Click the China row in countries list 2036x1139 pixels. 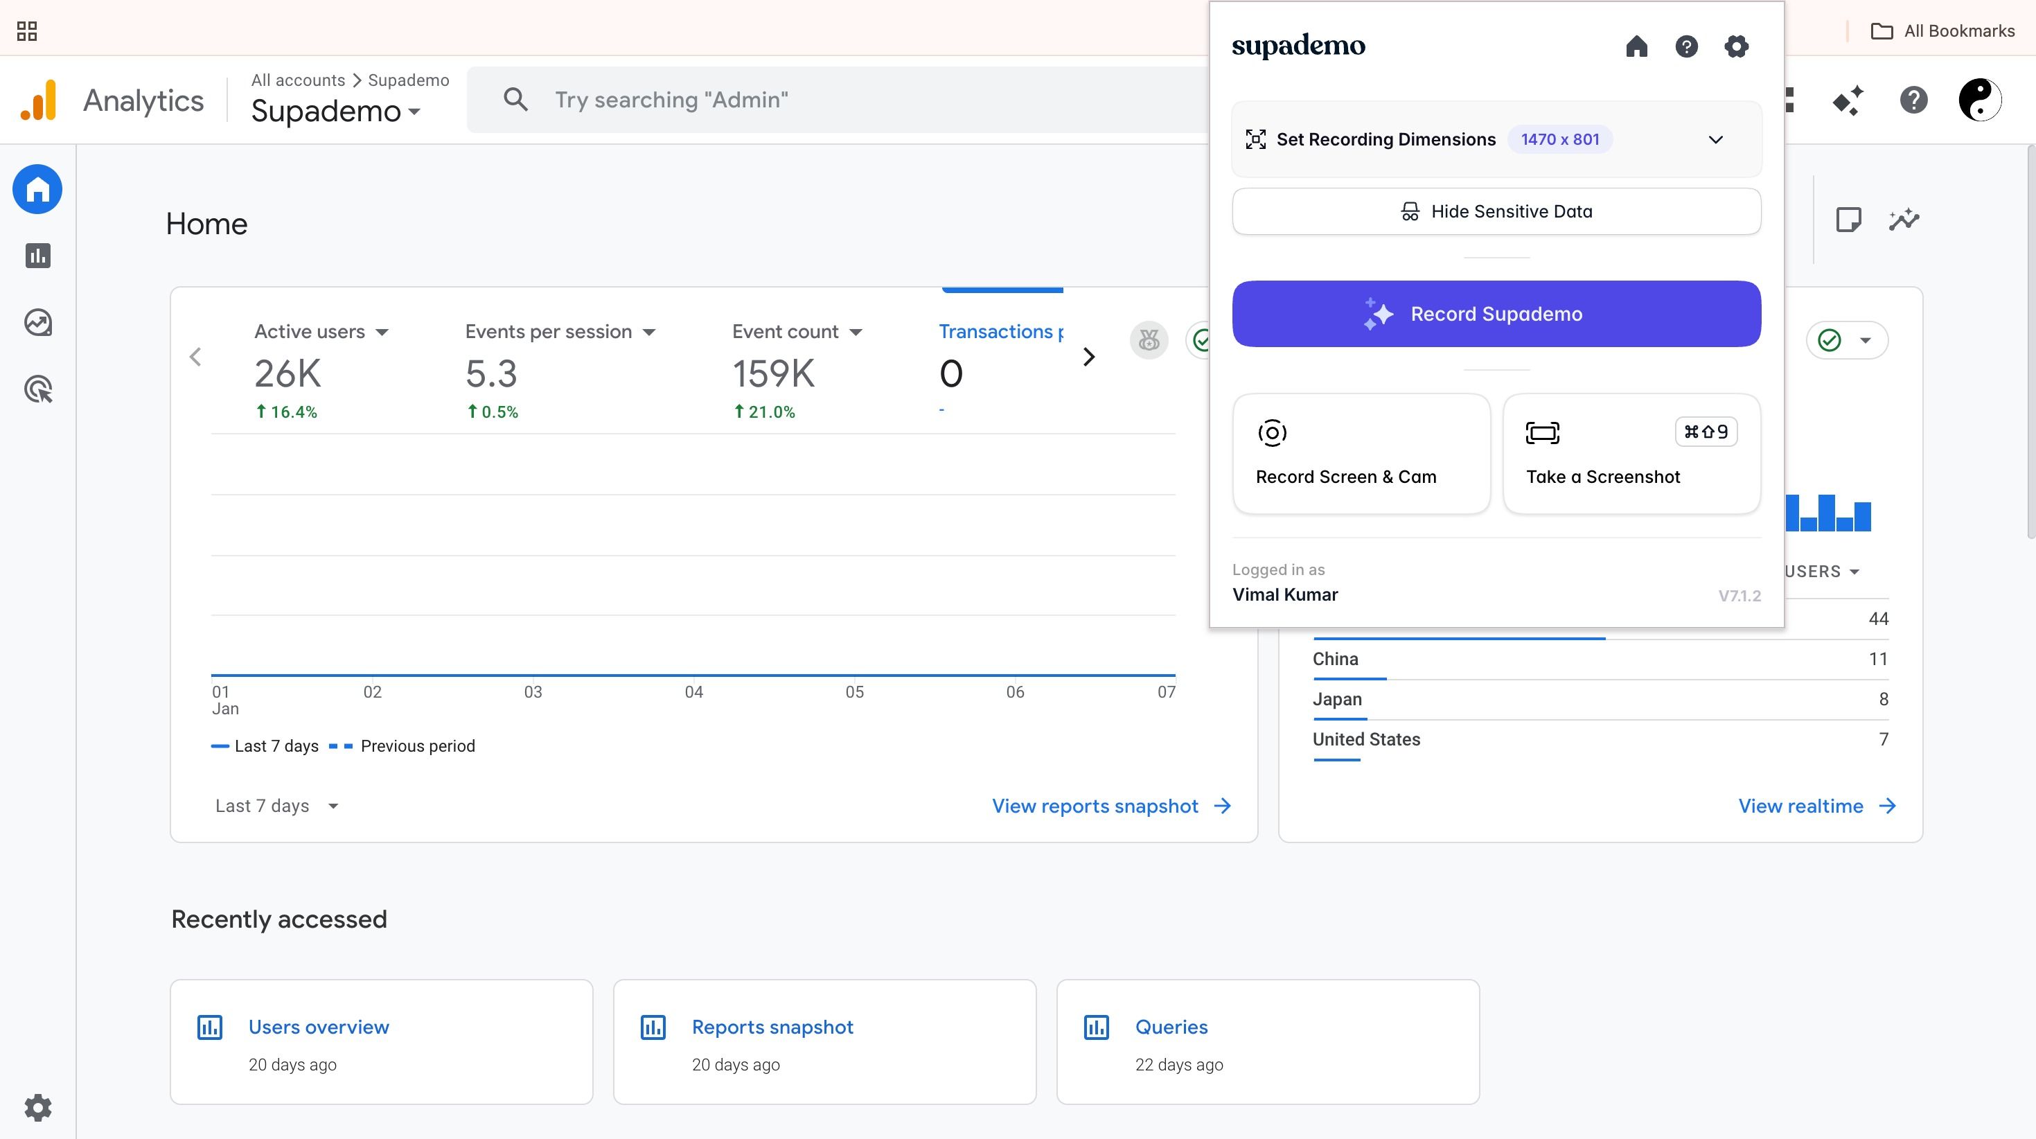(1600, 659)
